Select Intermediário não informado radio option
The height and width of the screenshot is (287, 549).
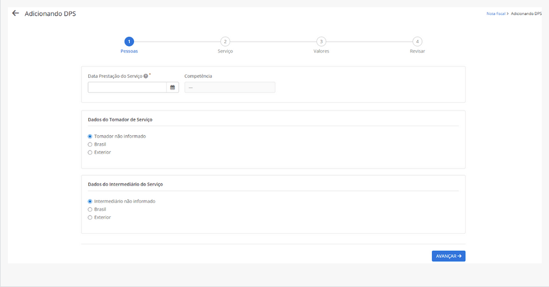pos(90,201)
